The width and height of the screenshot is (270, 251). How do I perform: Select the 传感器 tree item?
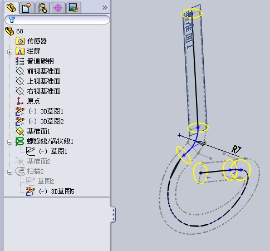pos(37,41)
